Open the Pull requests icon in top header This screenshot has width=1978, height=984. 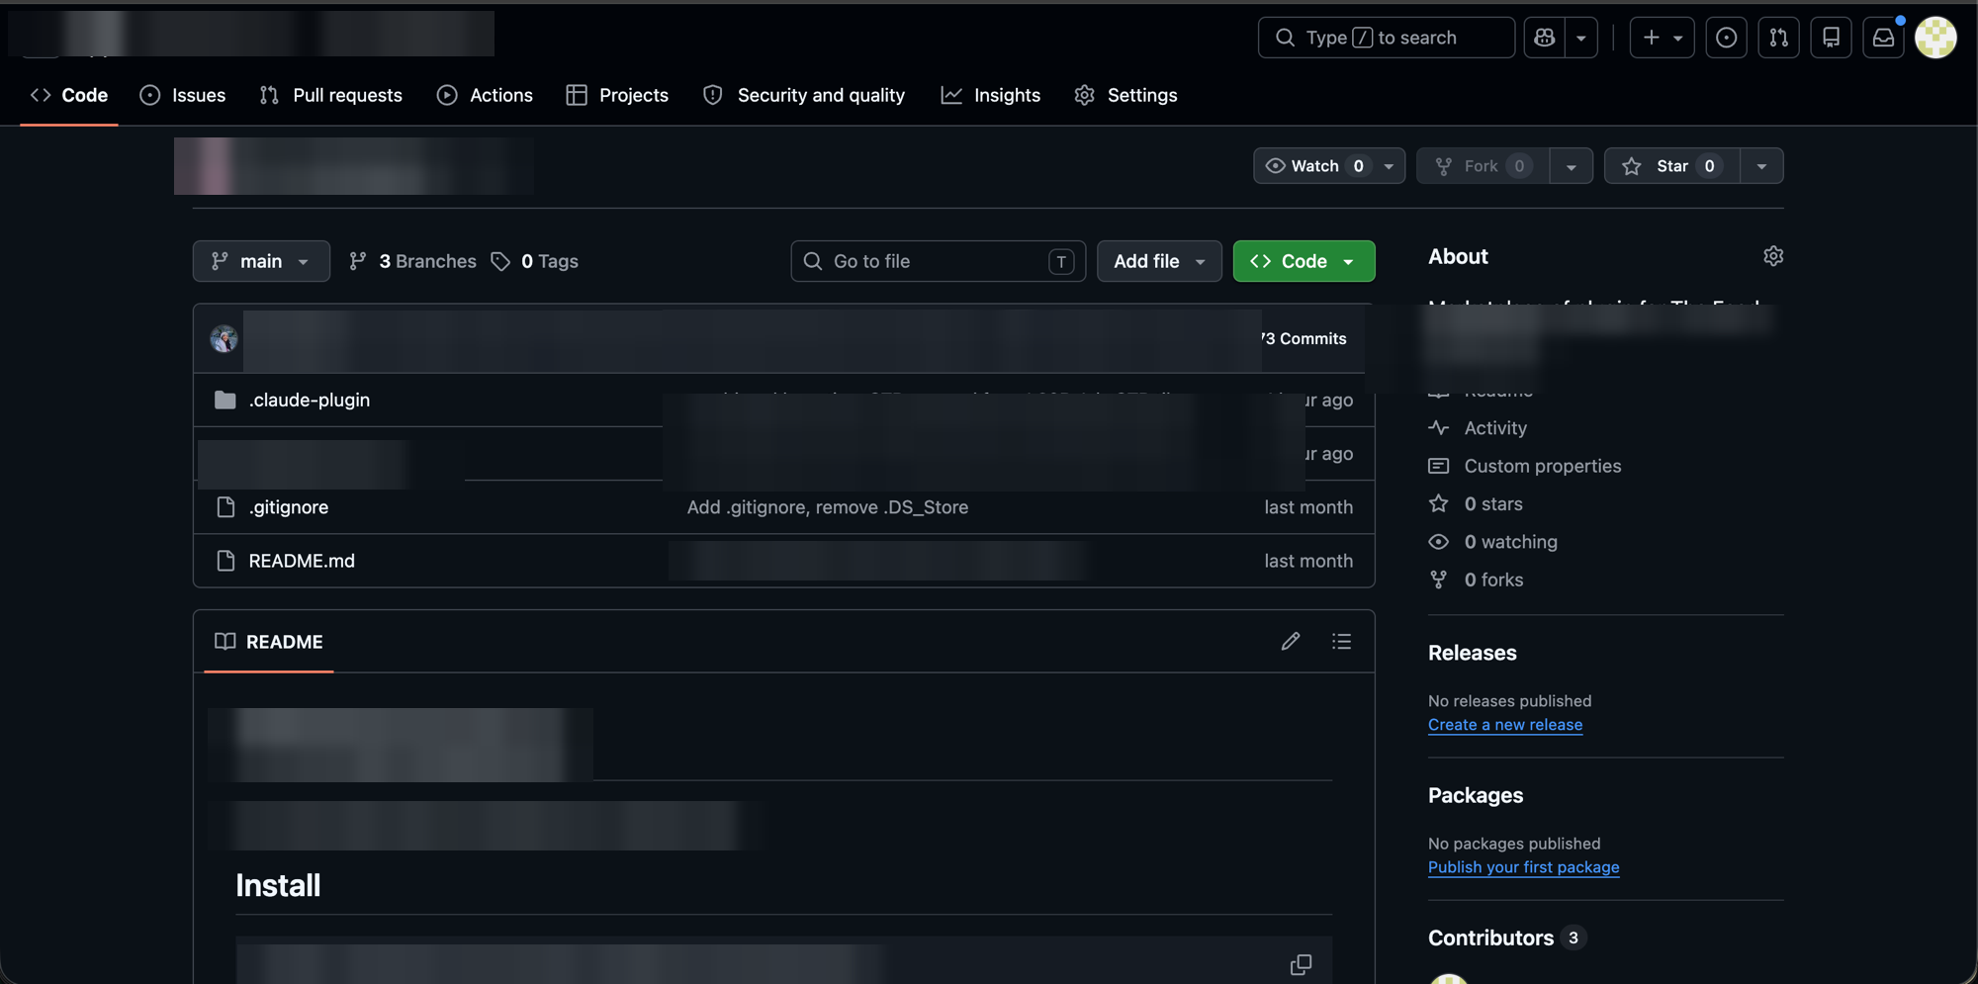point(1778,38)
